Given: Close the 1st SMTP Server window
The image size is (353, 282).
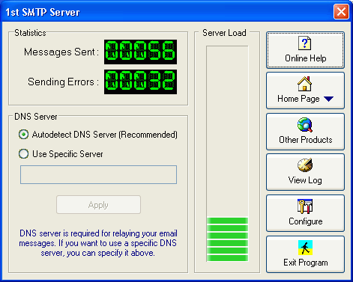Looking at the screenshot, I should click(341, 11).
